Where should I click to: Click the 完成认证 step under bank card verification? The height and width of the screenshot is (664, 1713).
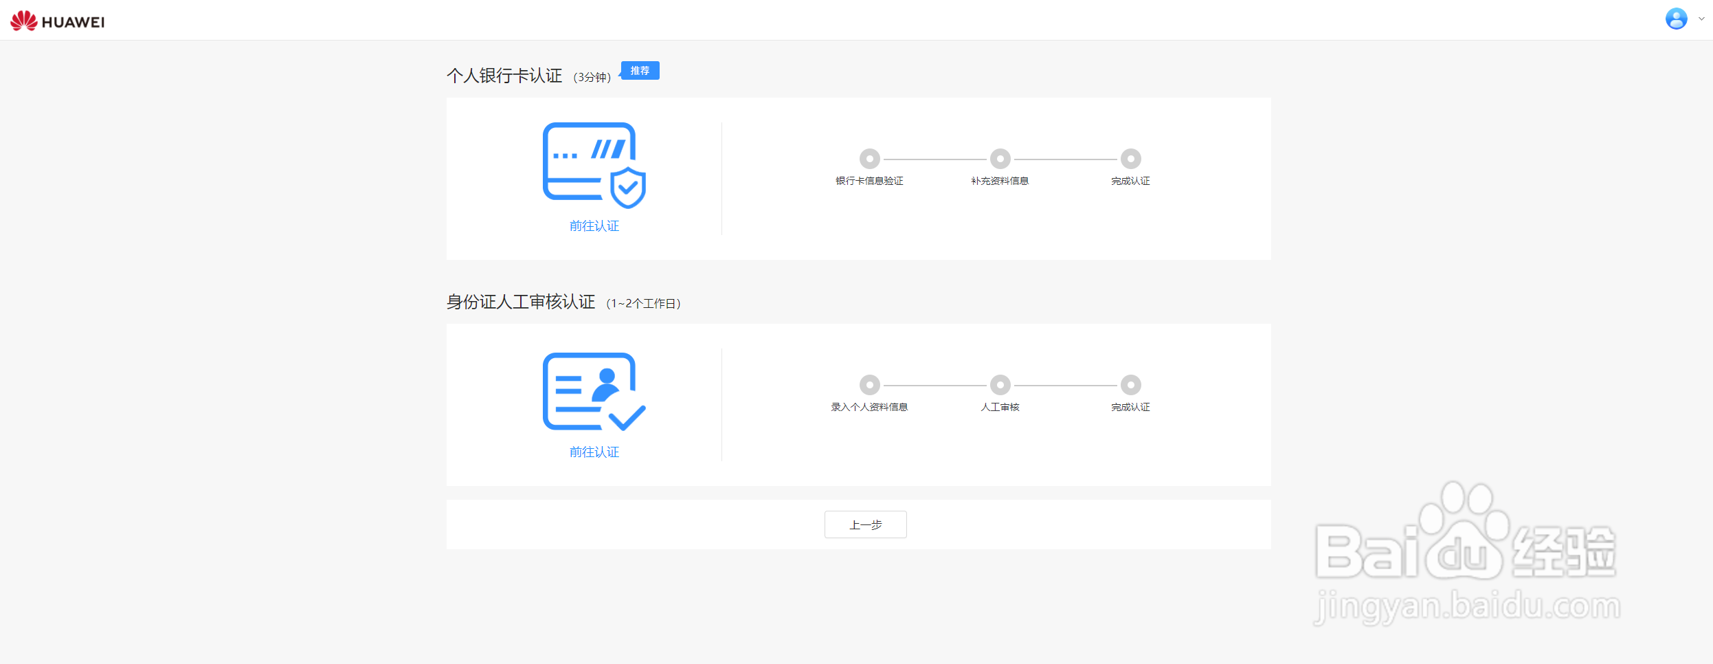[x=1130, y=159]
